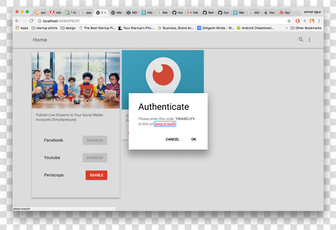This screenshot has height=230, width=336.
Task: Open 'Your Startup's Pitc...' bookmark
Action: [136, 28]
